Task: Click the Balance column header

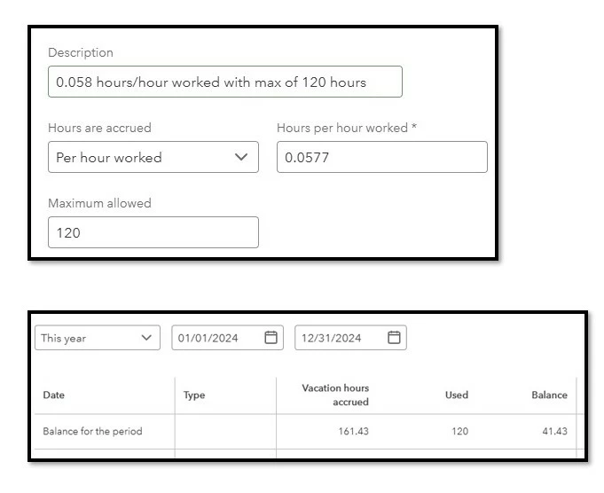Action: click(x=549, y=395)
